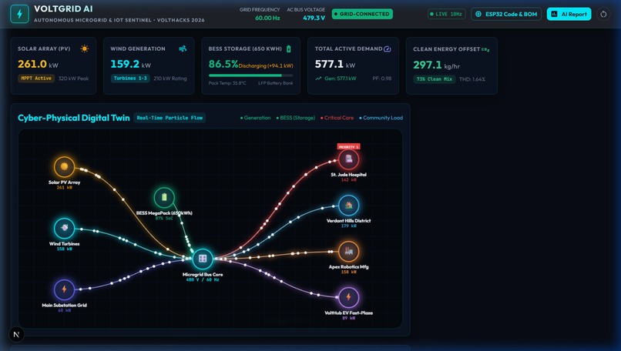
Task: Click the LIVE 10Hz indicator
Action: point(446,15)
